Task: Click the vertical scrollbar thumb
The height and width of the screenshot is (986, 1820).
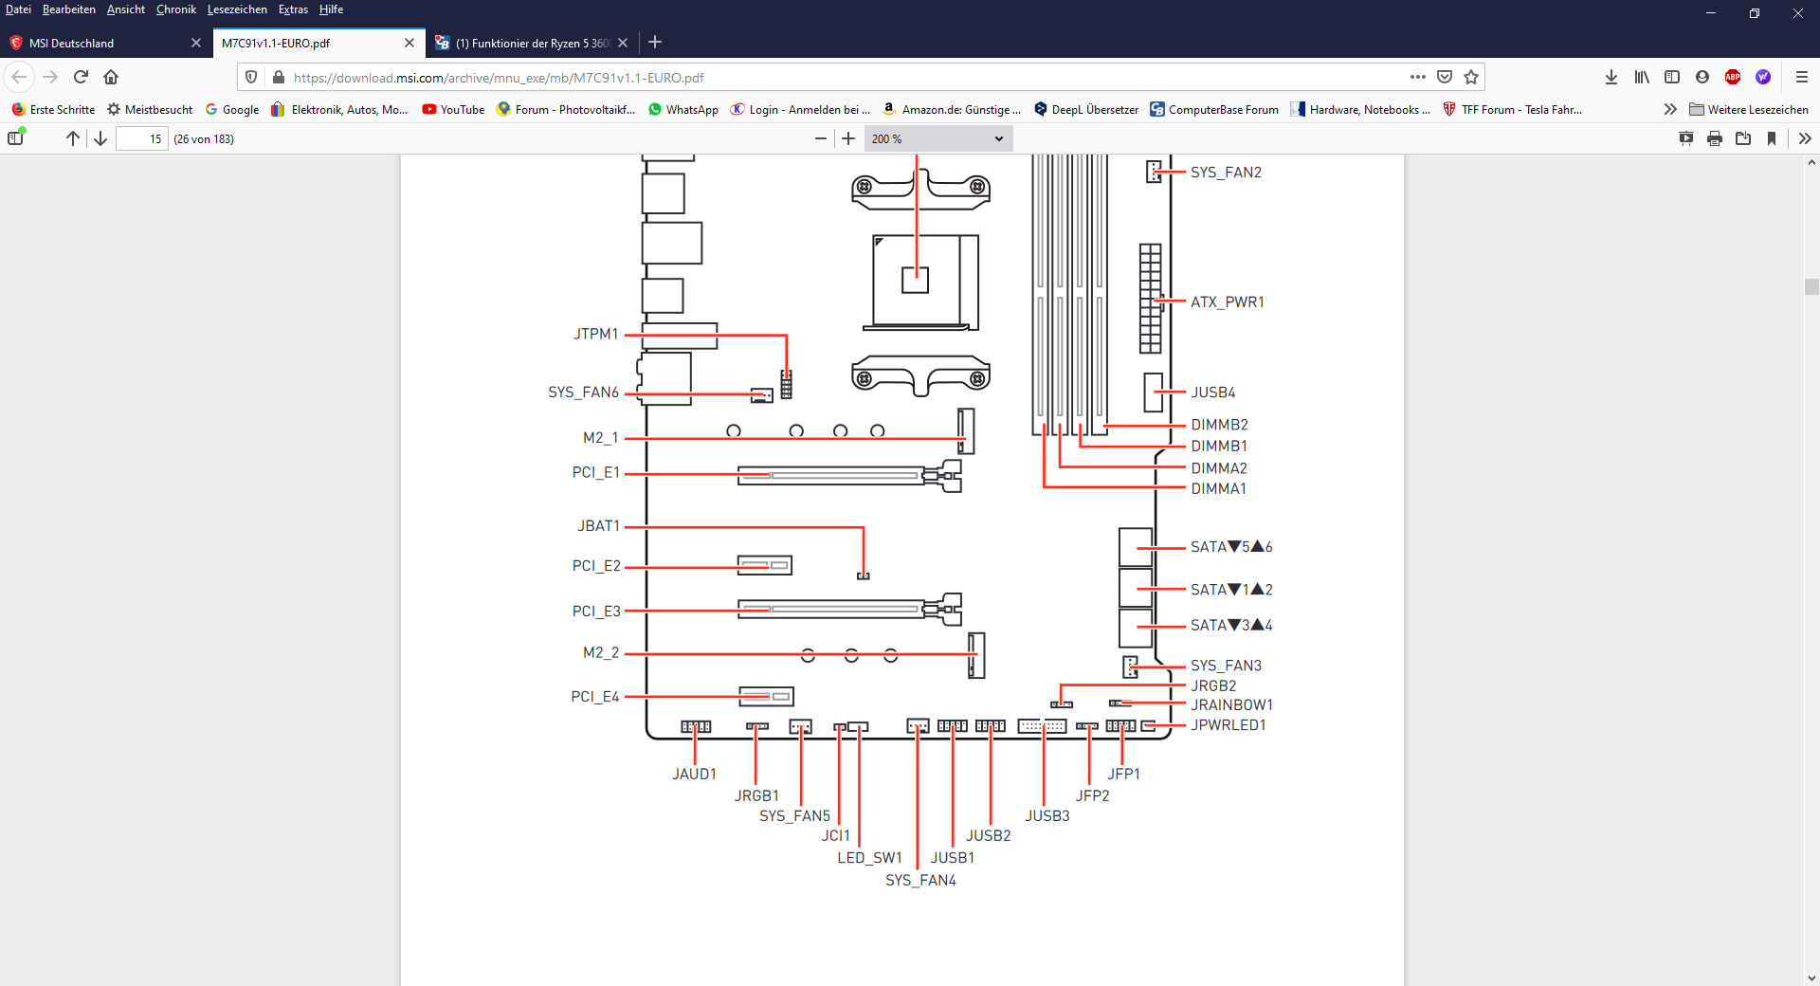Action: point(1811,286)
